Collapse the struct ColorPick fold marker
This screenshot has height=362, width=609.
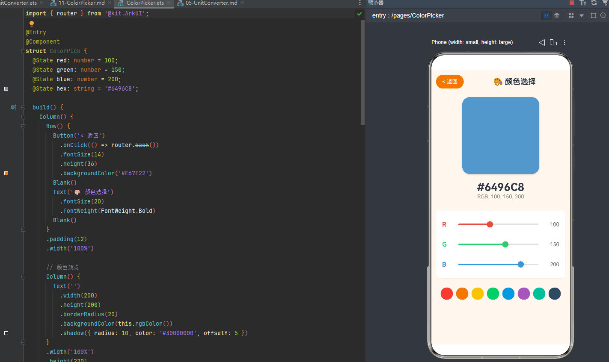[23, 51]
